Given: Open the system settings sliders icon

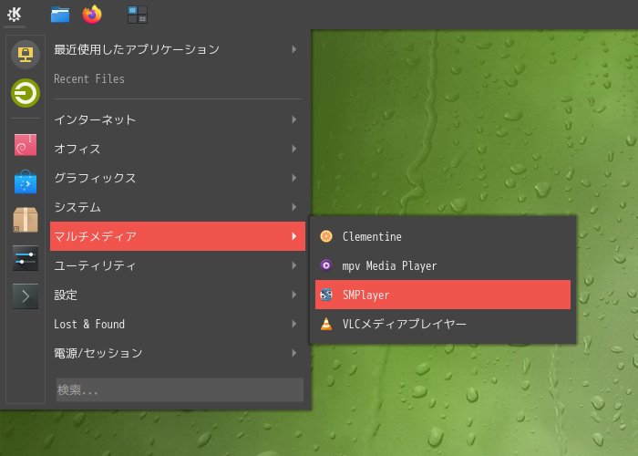Looking at the screenshot, I should pos(26,258).
